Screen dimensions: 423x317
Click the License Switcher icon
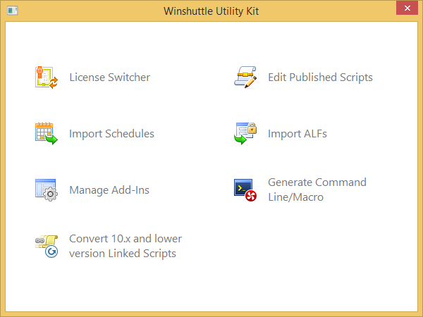coord(46,77)
